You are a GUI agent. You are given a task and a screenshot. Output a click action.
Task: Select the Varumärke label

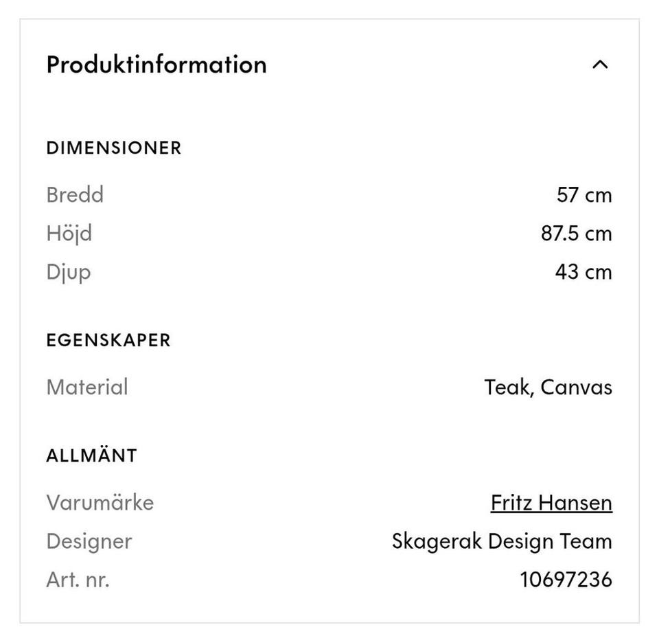[100, 503]
